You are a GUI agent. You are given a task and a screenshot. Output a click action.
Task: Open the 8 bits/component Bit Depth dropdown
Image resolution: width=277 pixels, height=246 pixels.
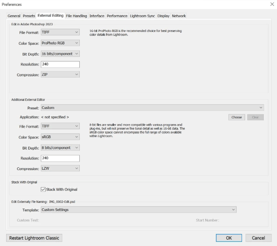[x=60, y=148]
